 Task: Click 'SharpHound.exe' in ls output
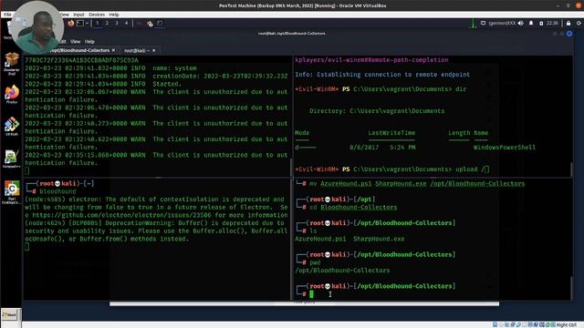379,239
